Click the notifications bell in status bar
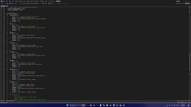The image size is (191, 107). (x=189, y=103)
